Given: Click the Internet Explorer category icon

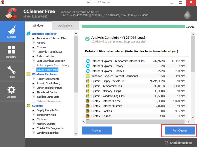Looking at the screenshot, I should click(x=28, y=33).
